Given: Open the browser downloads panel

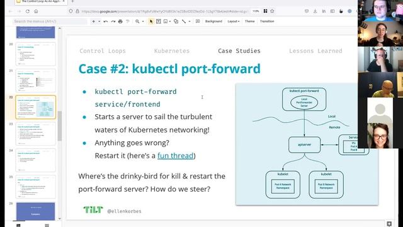Looking at the screenshot, I should pos(315,11).
